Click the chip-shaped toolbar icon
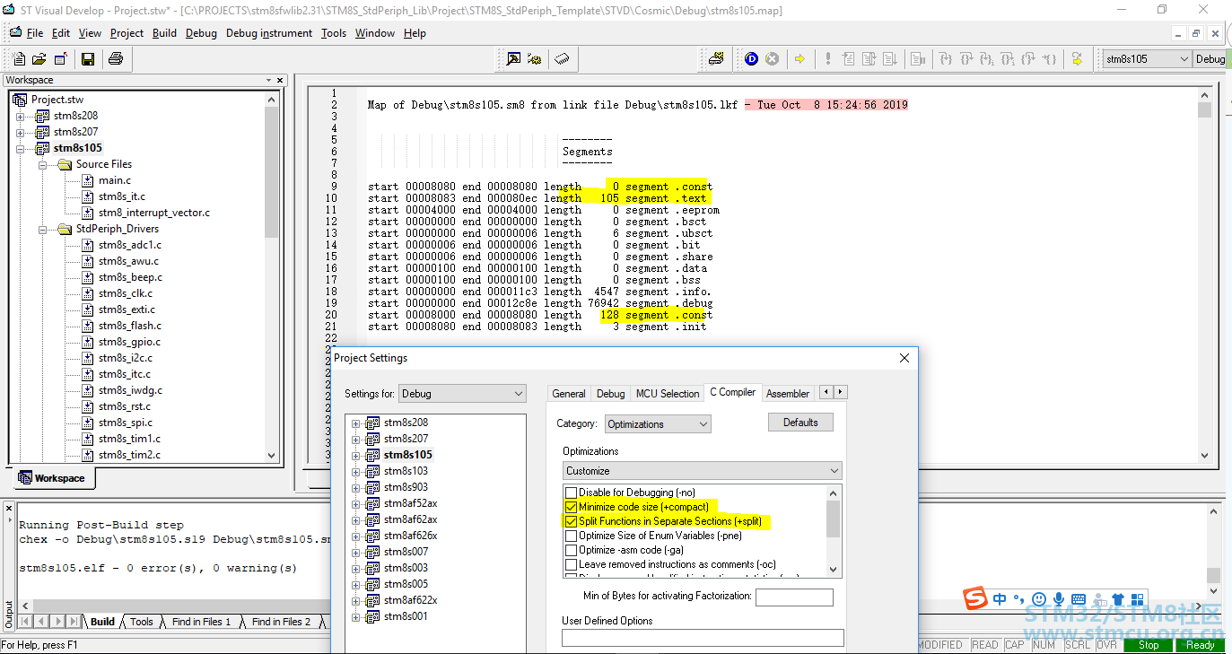 tap(563, 59)
